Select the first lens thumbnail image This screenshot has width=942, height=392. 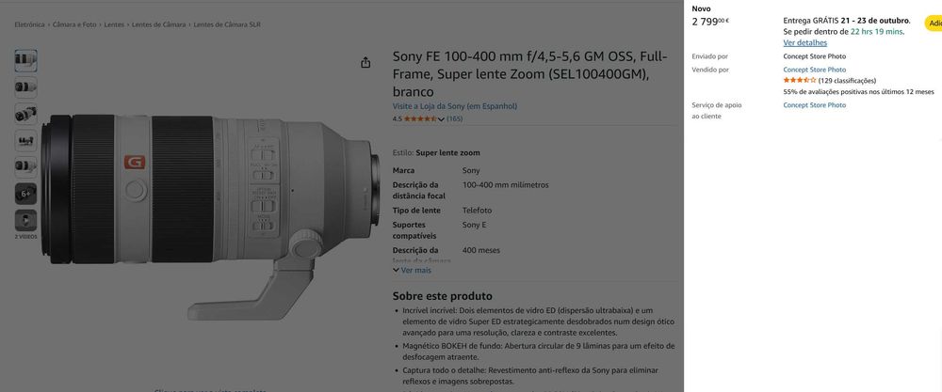pos(25,60)
